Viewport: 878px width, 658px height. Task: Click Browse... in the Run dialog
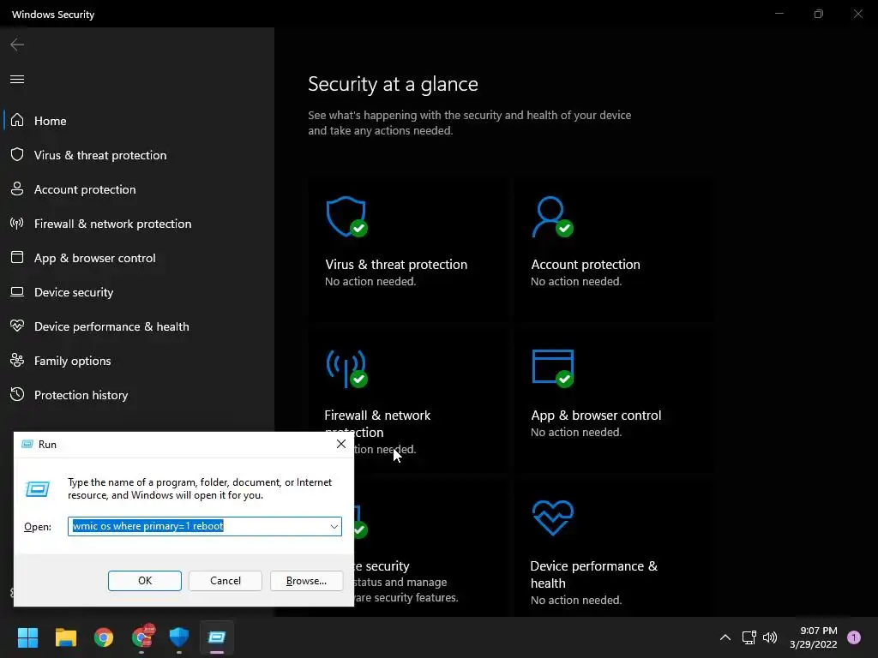(306, 581)
